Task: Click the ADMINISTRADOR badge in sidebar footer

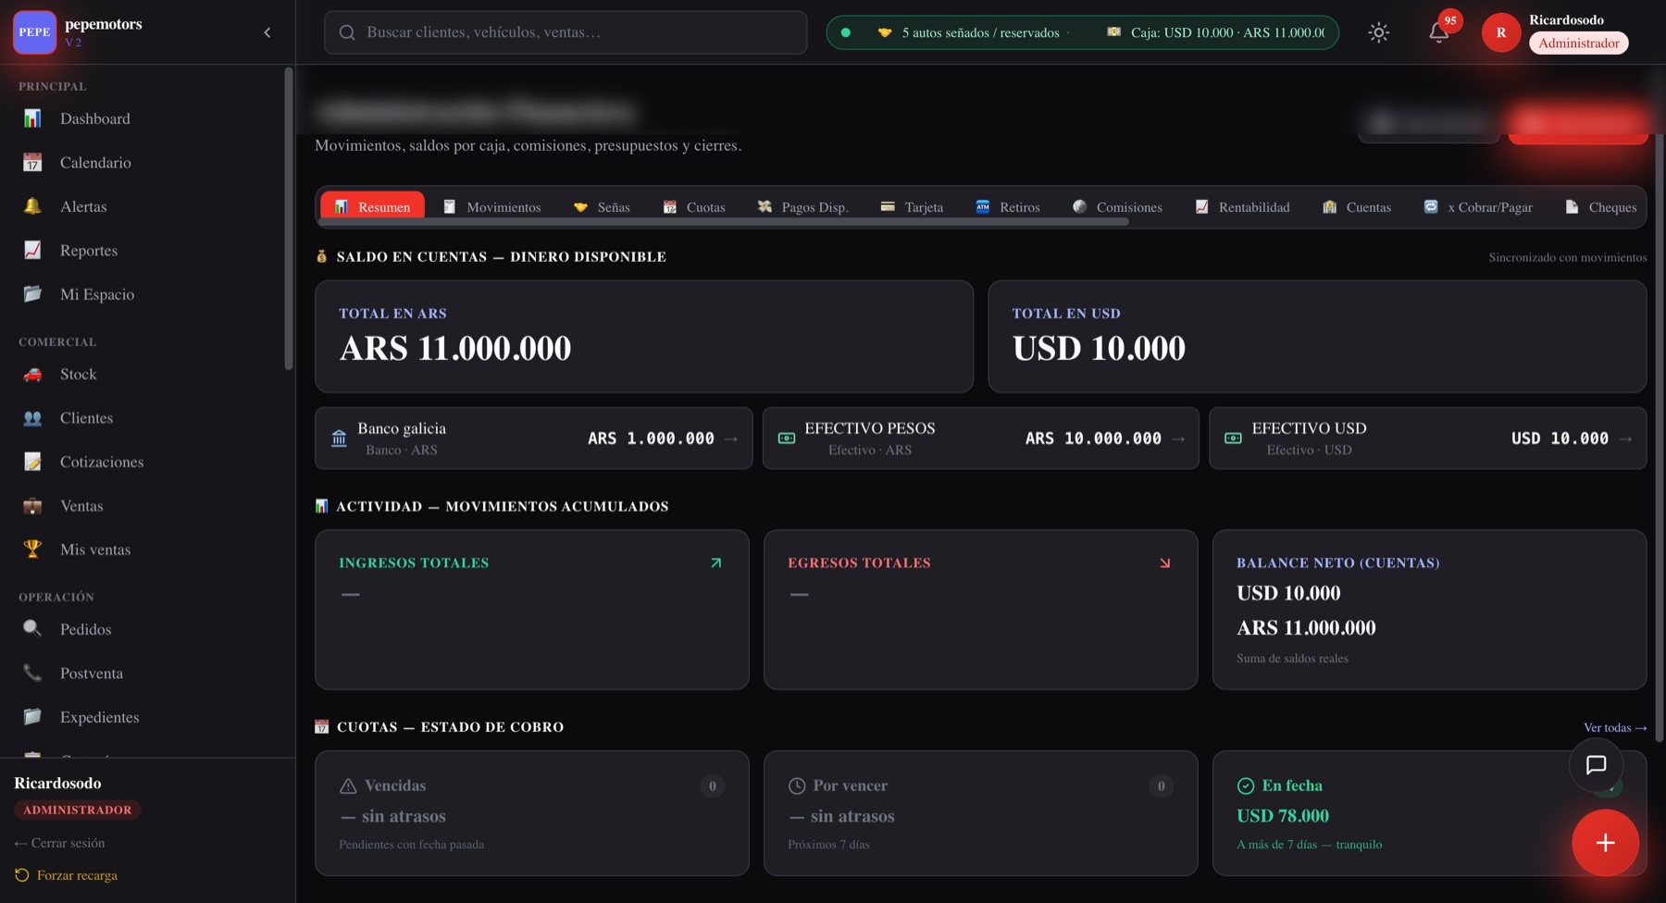Action: (x=78, y=810)
